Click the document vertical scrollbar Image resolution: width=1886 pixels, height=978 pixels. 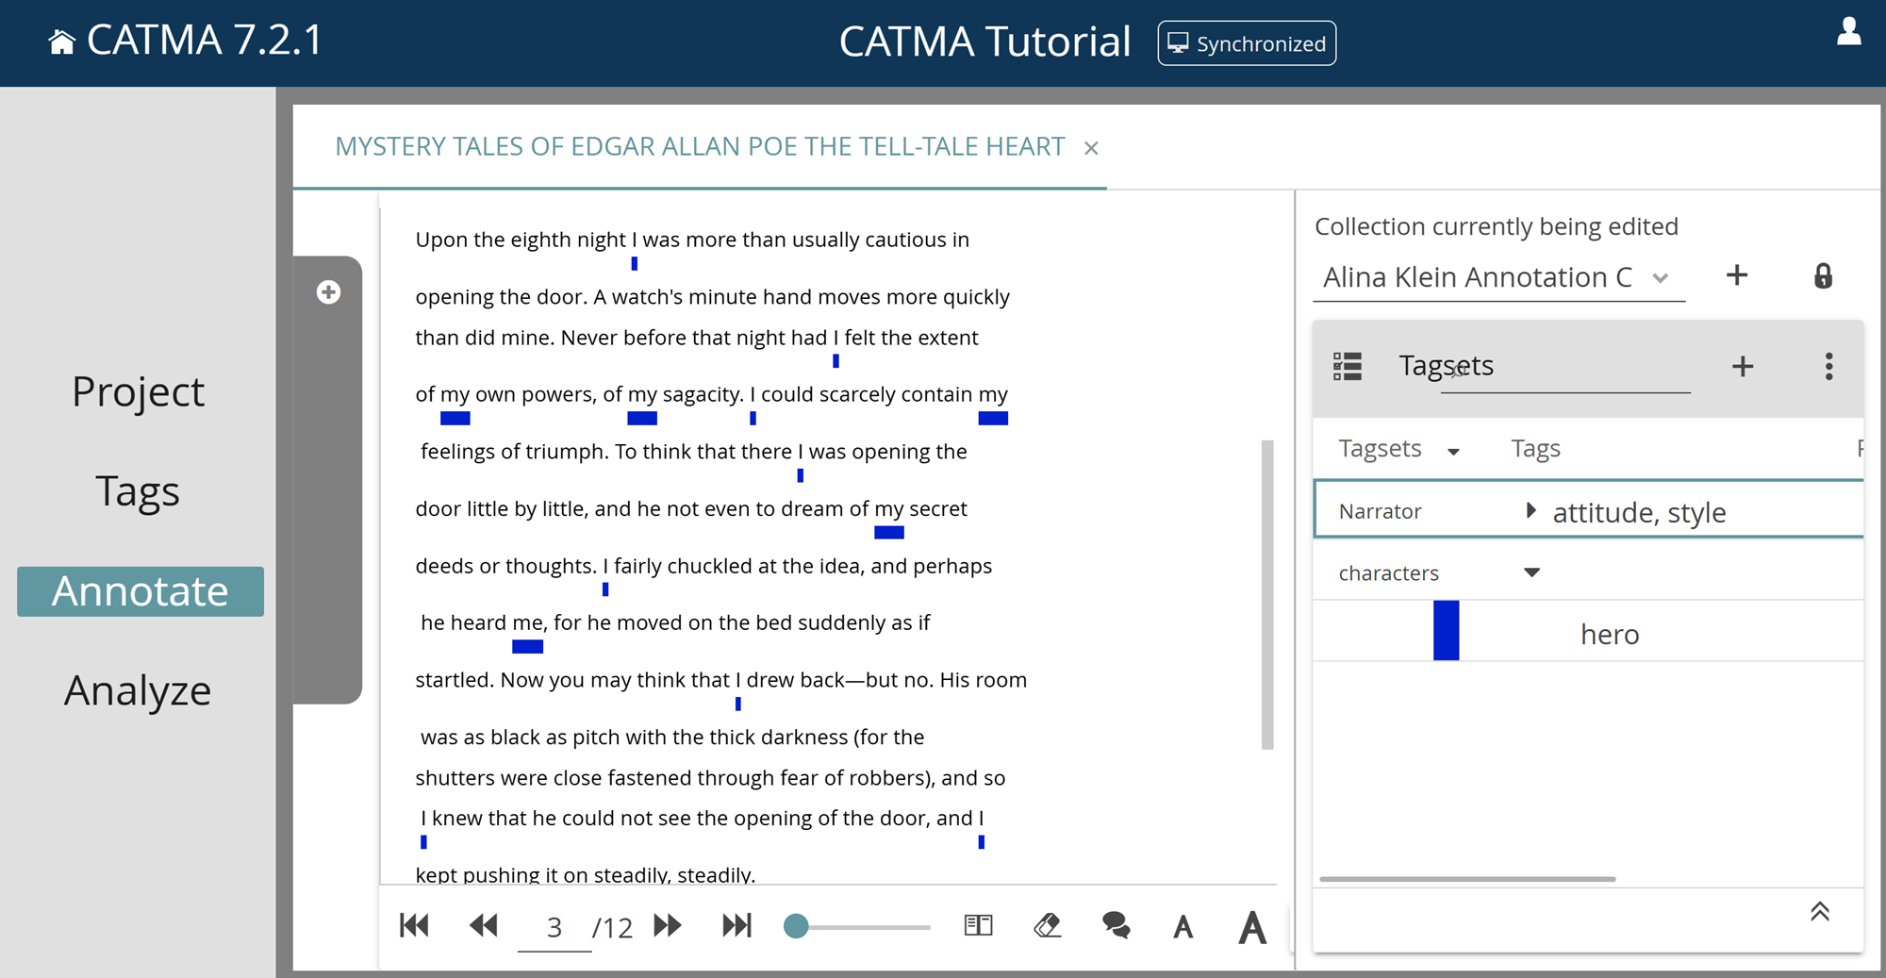click(x=1267, y=594)
